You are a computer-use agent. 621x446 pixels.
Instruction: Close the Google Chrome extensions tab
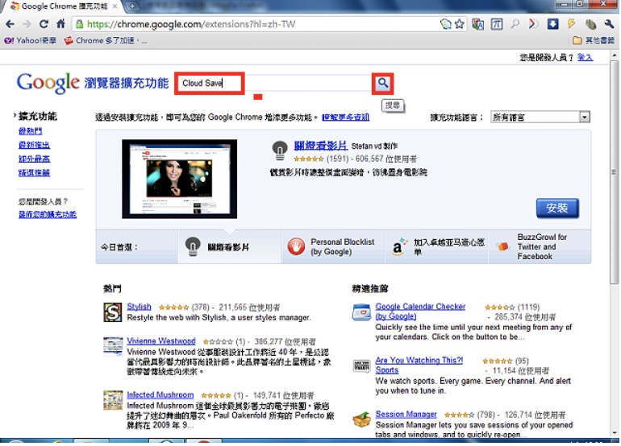click(115, 6)
